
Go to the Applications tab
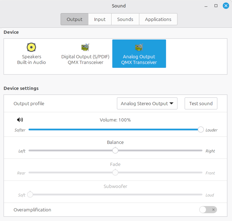[x=158, y=19]
